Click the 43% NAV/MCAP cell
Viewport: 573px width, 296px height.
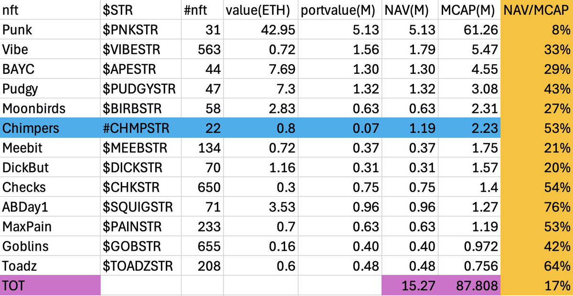coord(537,89)
